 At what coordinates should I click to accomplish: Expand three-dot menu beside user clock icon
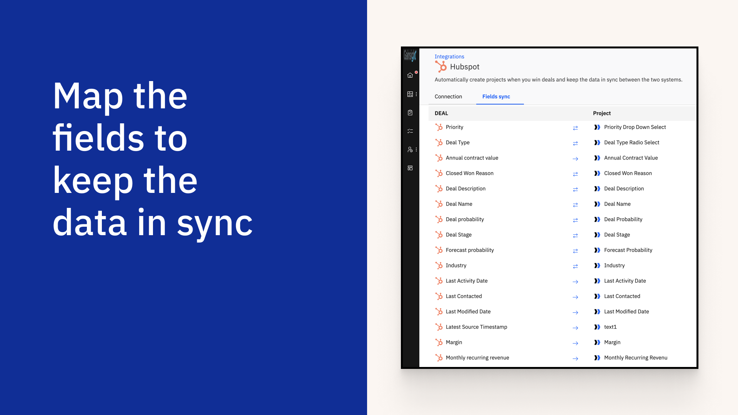tap(416, 149)
